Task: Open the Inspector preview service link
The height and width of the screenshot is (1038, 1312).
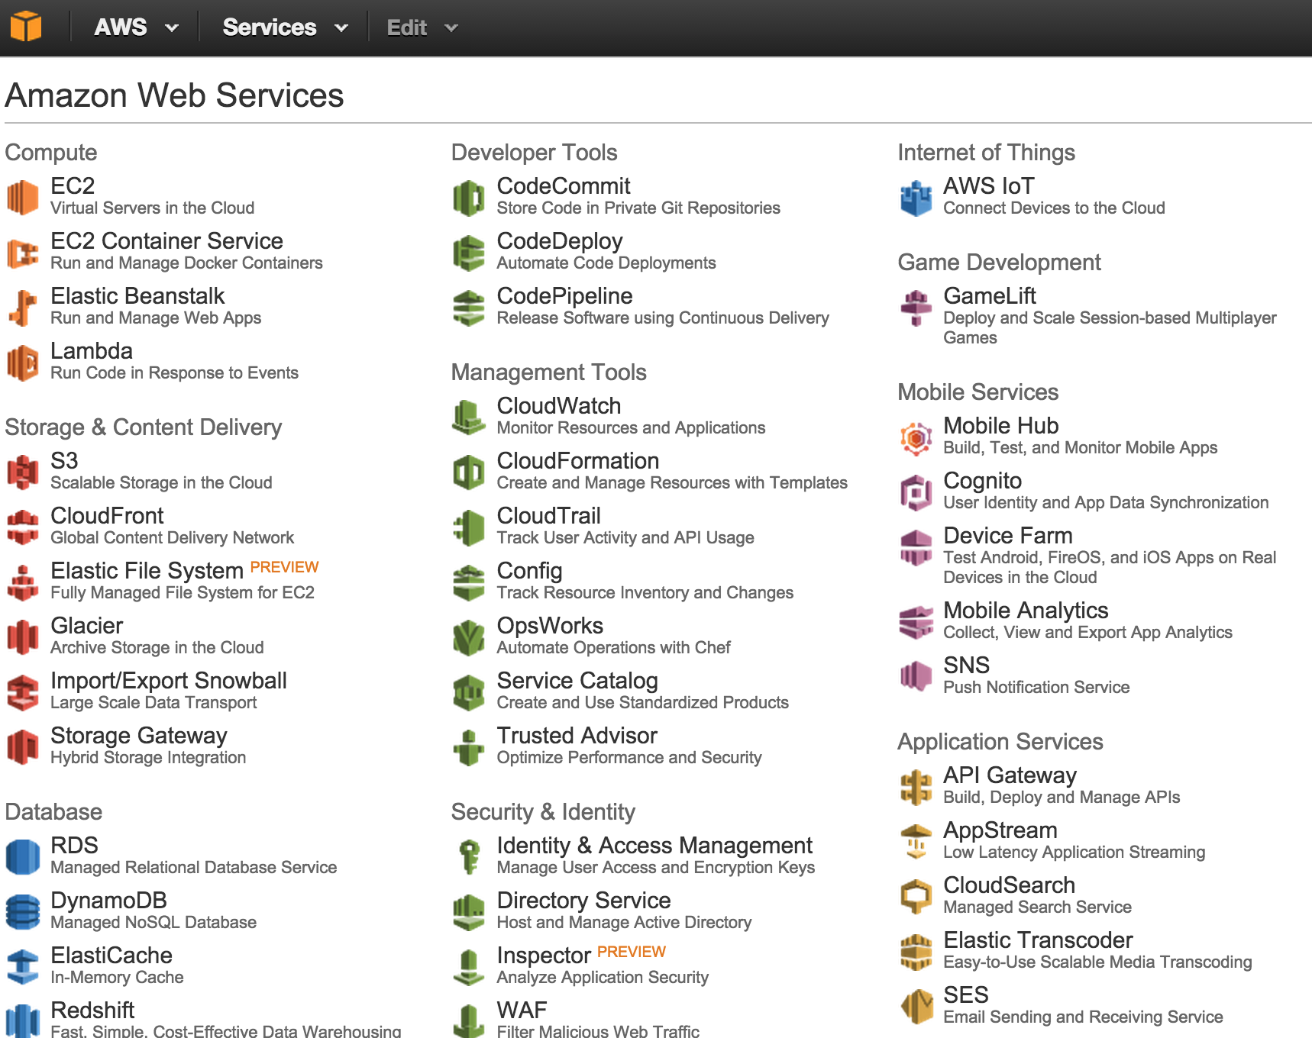Action: 544,955
